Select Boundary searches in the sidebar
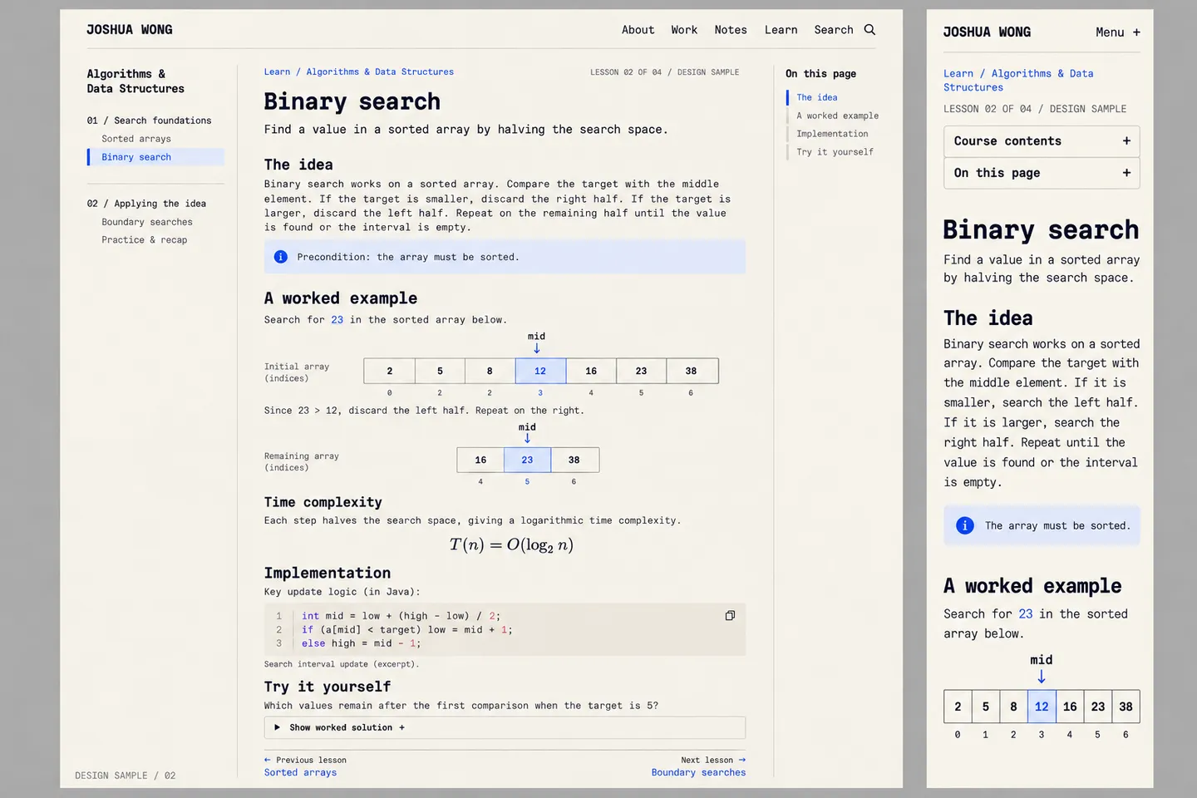 (x=147, y=222)
